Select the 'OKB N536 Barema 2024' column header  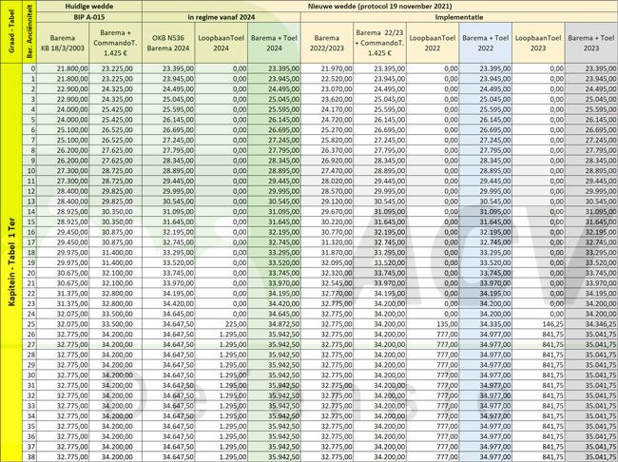tap(168, 43)
